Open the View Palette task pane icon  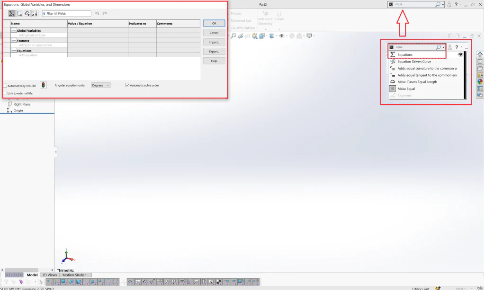(480, 75)
